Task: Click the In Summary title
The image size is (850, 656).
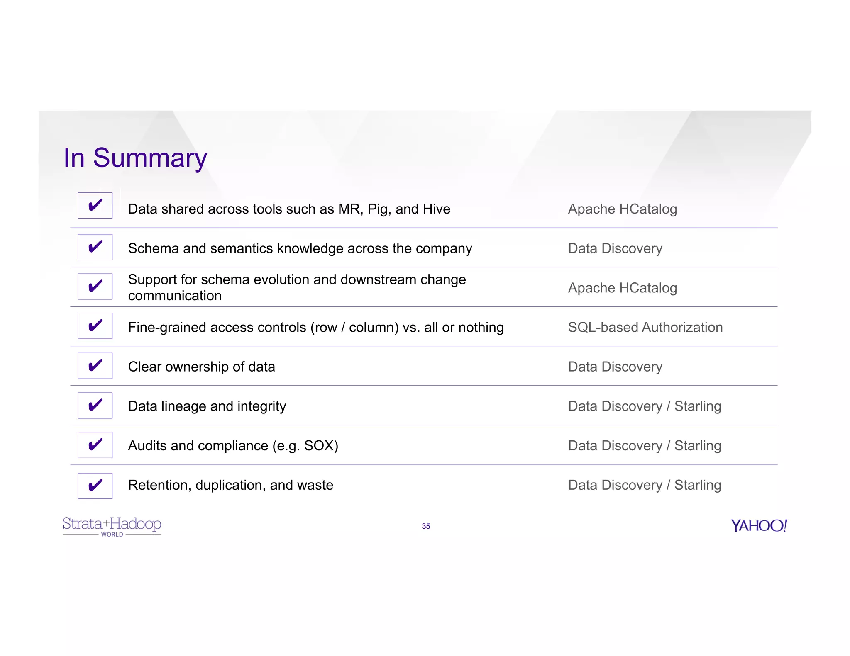Action: coord(135,158)
